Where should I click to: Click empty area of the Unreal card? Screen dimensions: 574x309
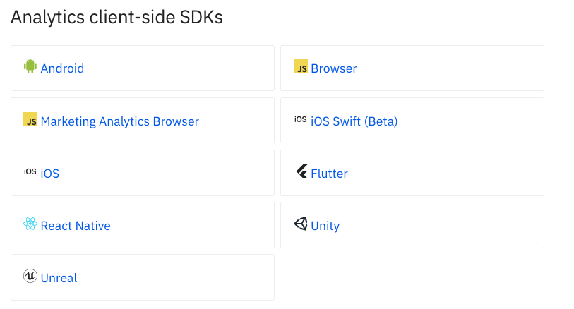[177, 277]
